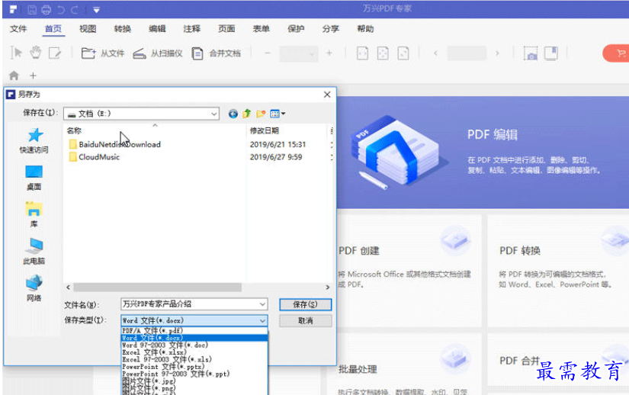Click the undo arrow in title bar
The height and width of the screenshot is (395, 629).
(61, 10)
